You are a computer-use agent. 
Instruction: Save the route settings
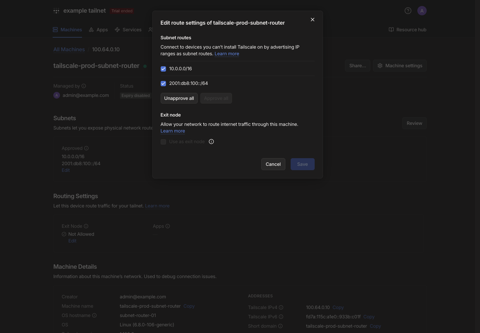(303, 164)
